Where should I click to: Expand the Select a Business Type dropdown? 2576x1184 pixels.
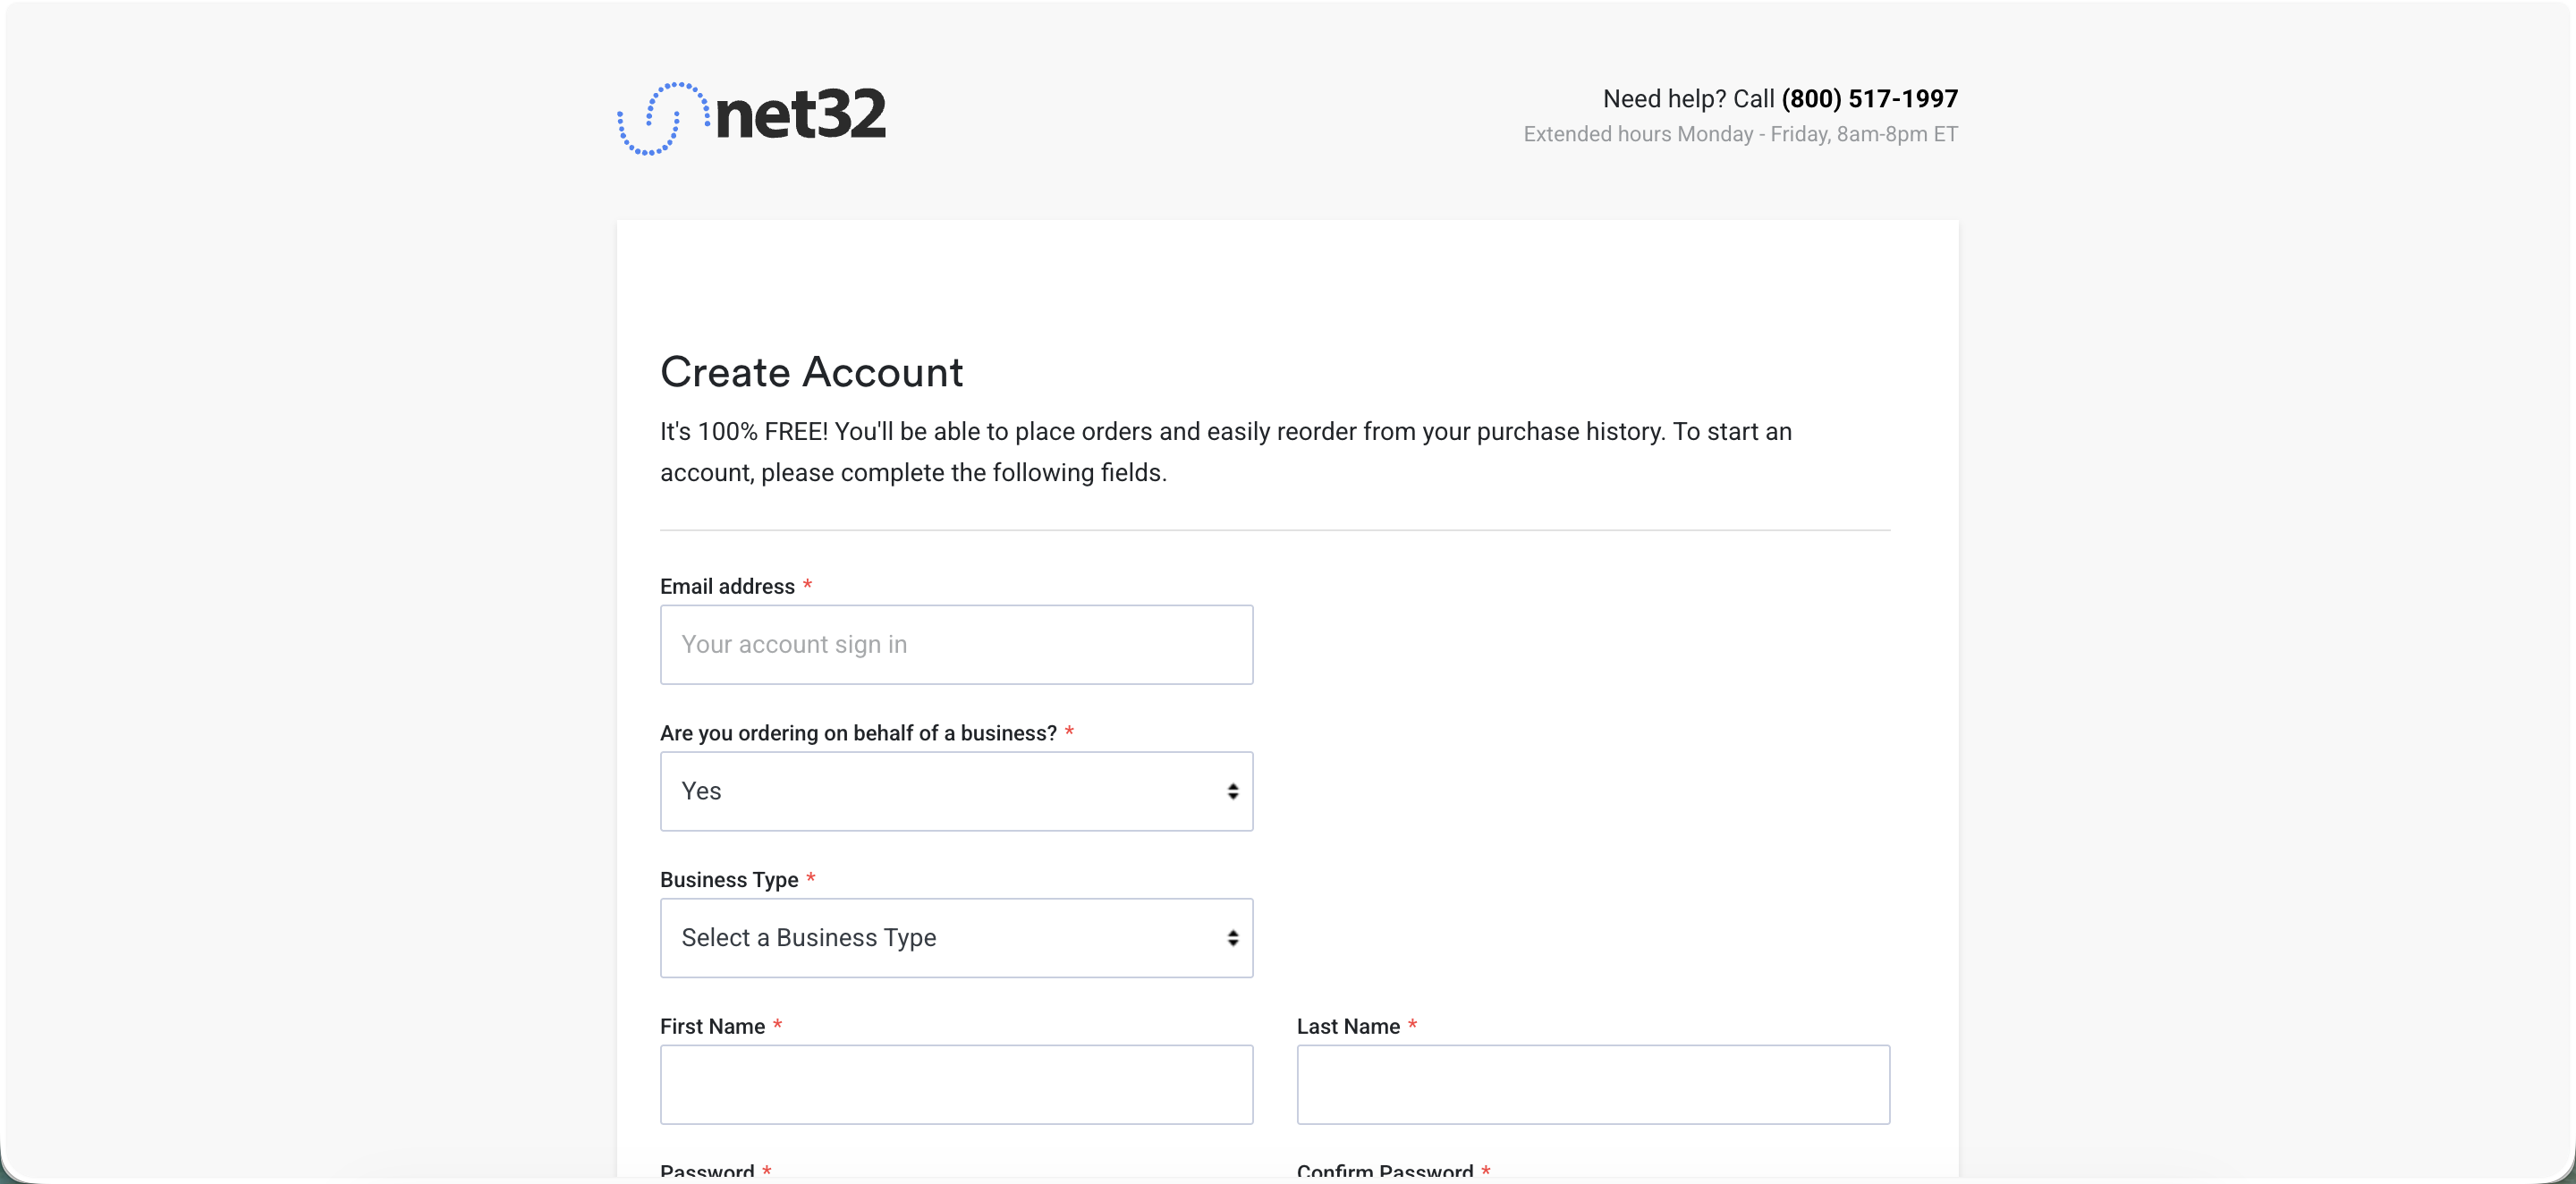tap(956, 937)
